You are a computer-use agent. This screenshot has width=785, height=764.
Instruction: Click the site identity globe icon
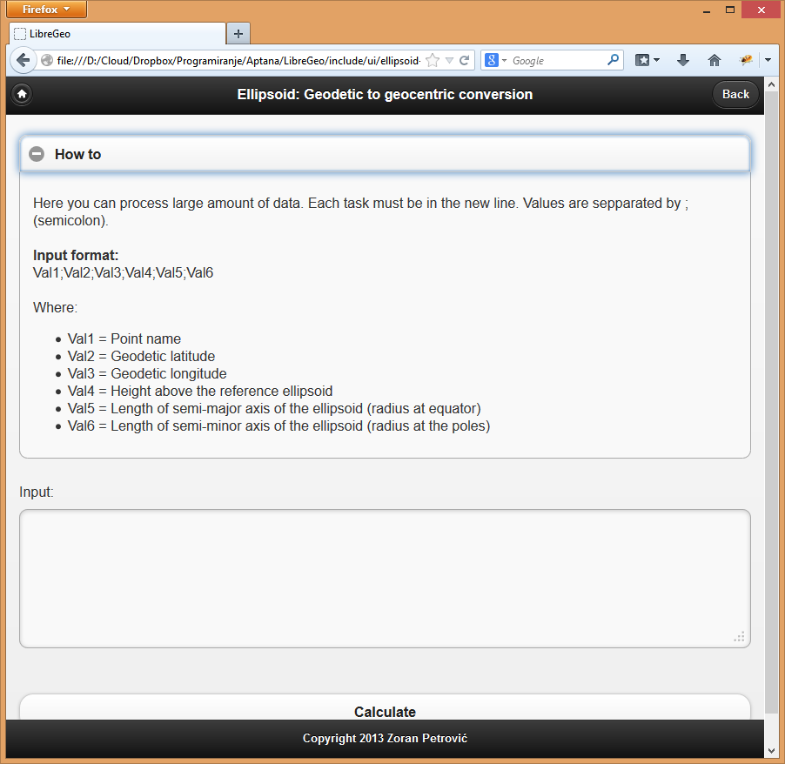click(x=45, y=61)
